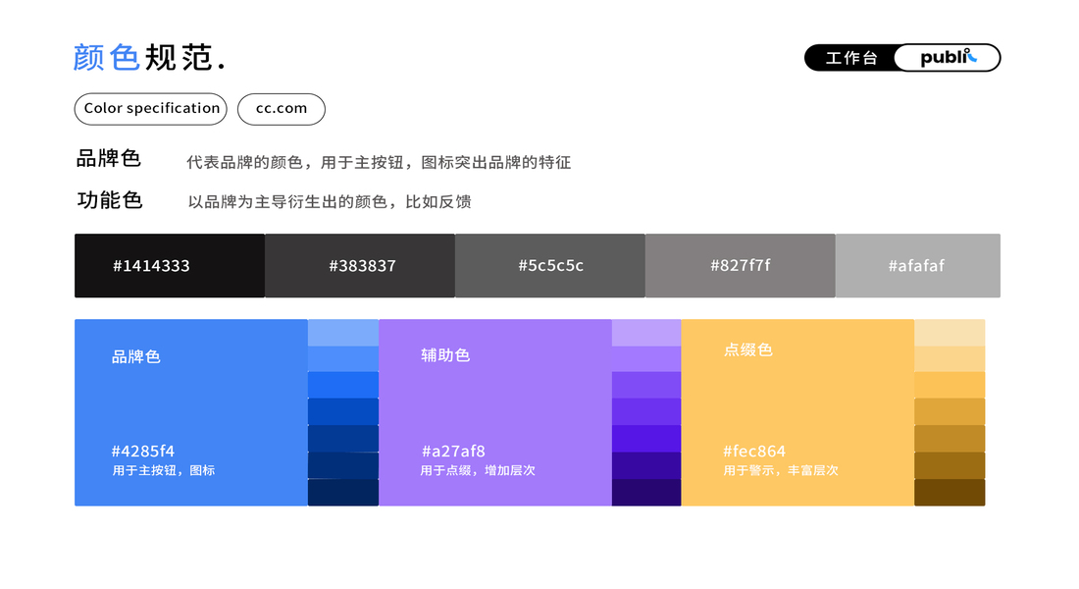Click the 以品牌为主导衍生出的颜色 description line
The height and width of the screenshot is (589, 1079).
(330, 202)
